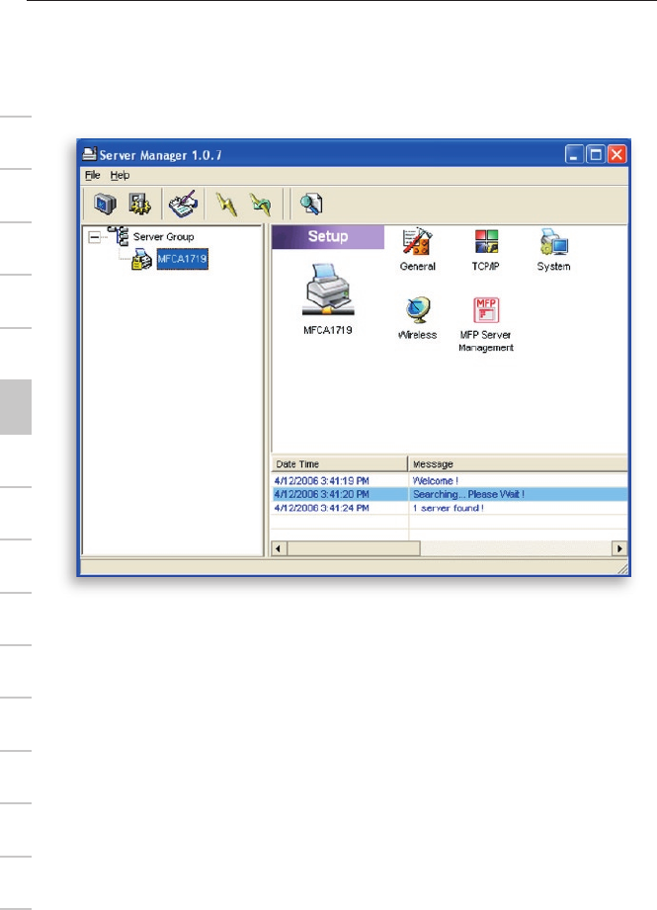Click the Message column header
Screen dimensions: 657x910
pyautogui.click(x=518, y=463)
